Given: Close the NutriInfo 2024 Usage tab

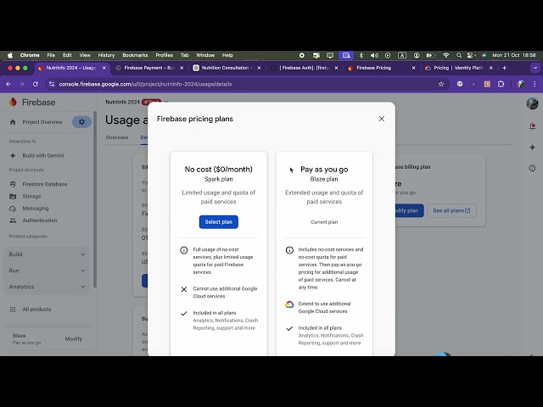Looking at the screenshot, I should [104, 68].
